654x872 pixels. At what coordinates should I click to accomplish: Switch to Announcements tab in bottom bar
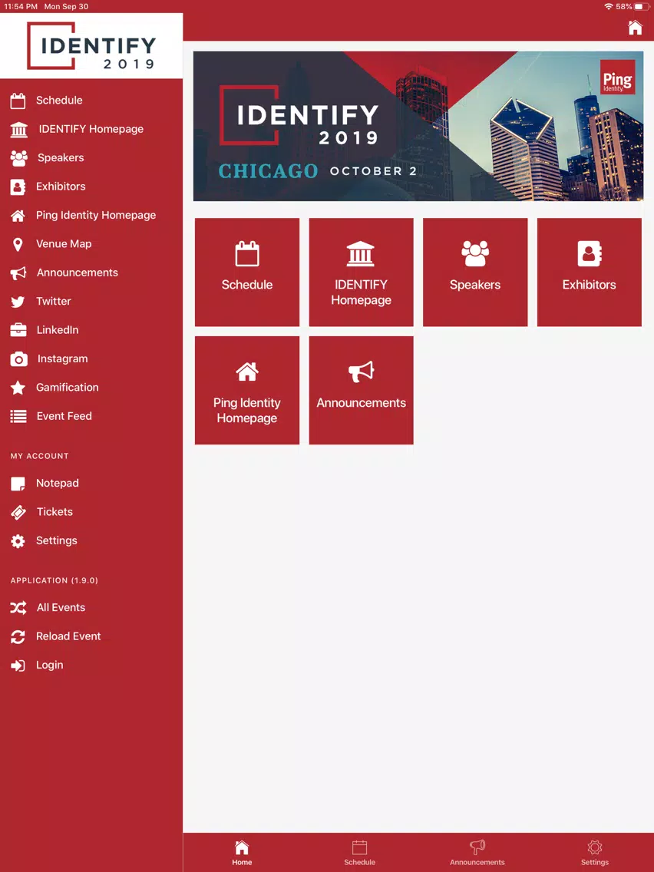(x=477, y=853)
